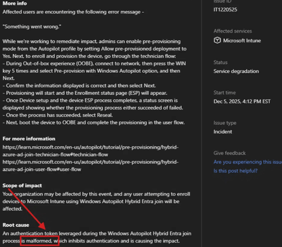
Task: Click the 'Scope of impact' heading
Action: coord(22,186)
